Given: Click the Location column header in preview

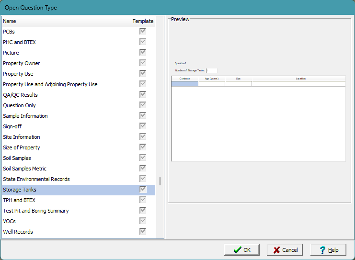Looking at the screenshot, I should (300, 79).
